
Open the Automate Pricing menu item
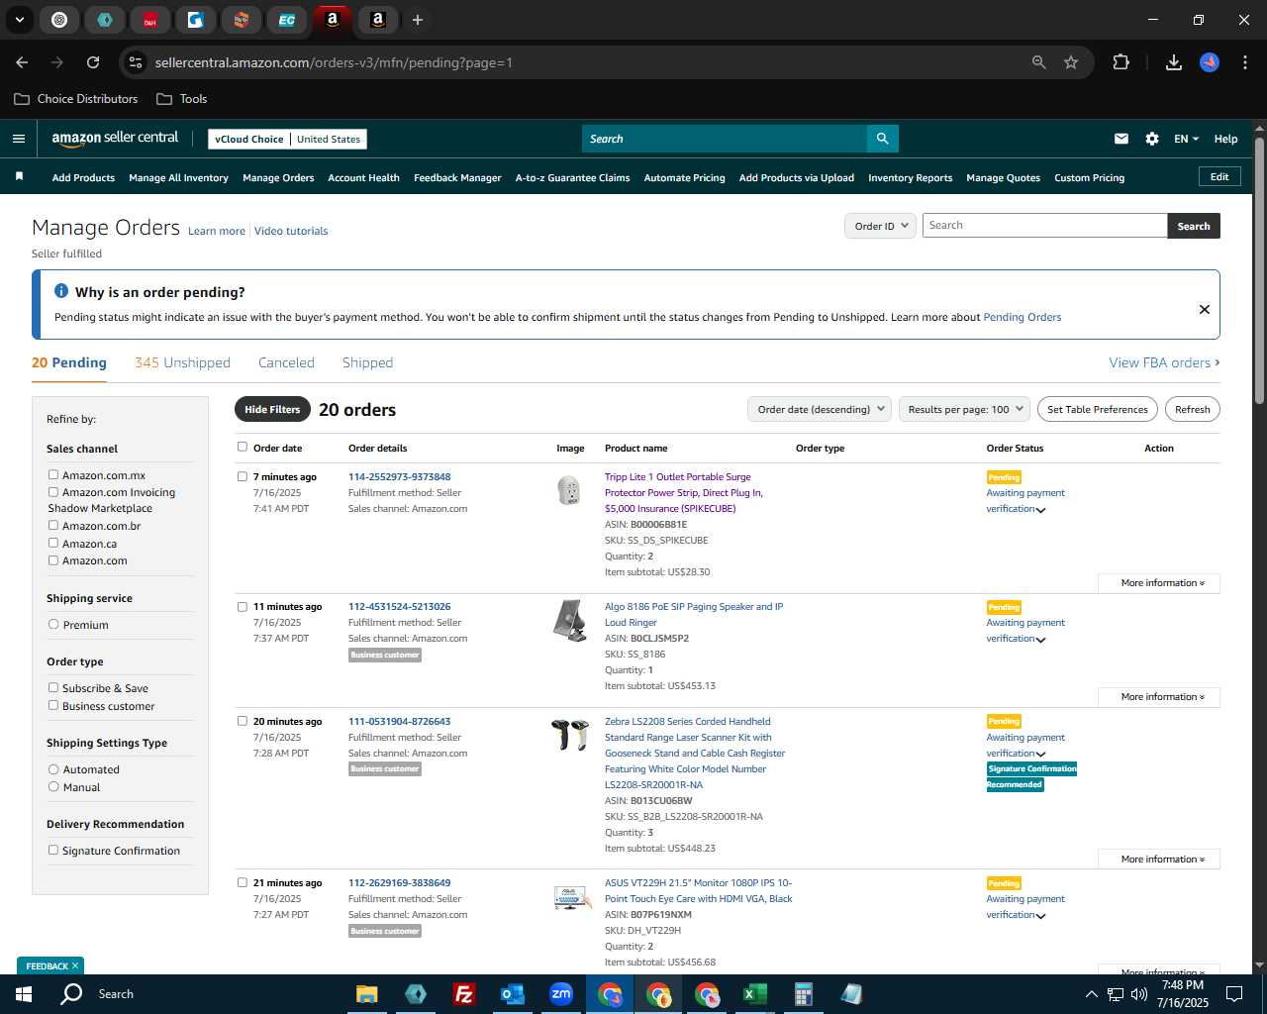[x=684, y=177]
